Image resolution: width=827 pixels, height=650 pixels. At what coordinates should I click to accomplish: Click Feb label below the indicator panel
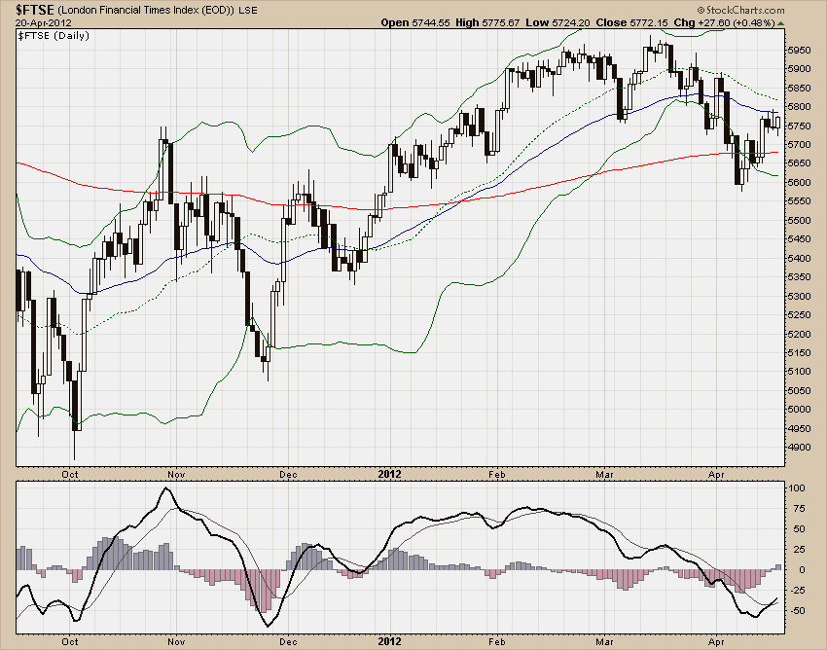coord(497,642)
